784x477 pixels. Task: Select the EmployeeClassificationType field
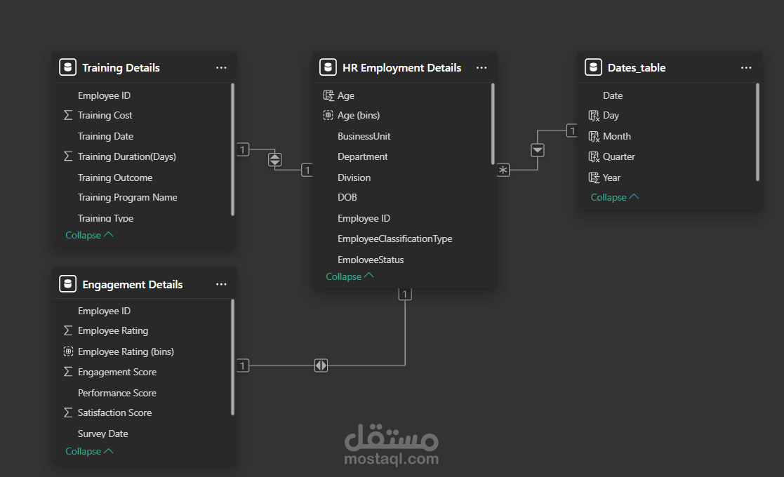pos(394,238)
